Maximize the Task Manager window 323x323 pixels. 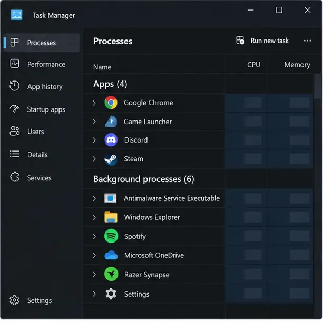[x=279, y=10]
